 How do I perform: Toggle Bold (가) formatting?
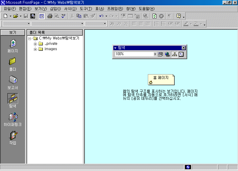coord(112,24)
